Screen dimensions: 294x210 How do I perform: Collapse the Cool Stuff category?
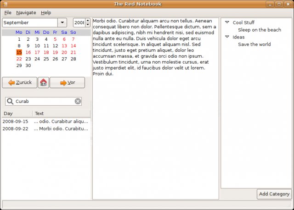(227, 22)
